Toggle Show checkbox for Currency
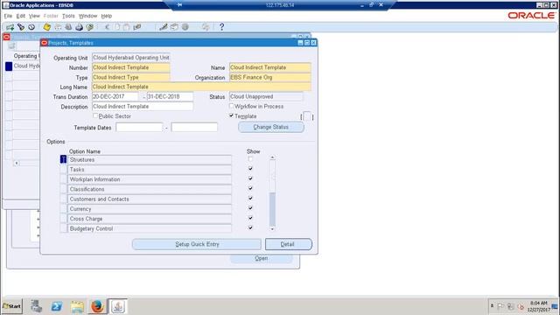 coord(250,208)
